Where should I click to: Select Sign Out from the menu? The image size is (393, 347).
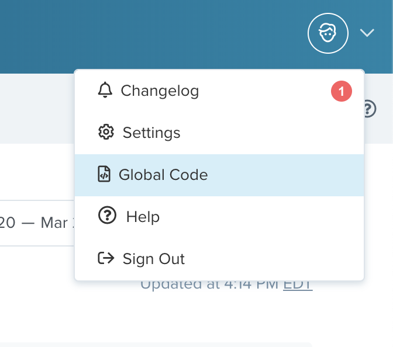tap(154, 259)
